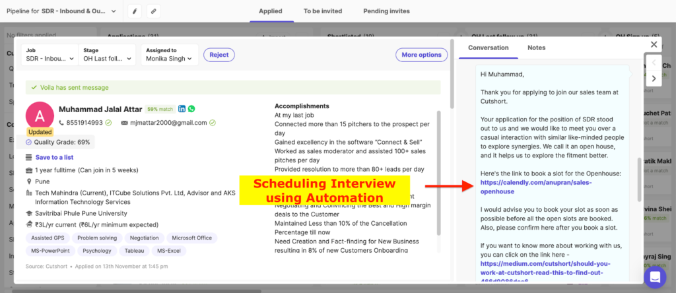Click the phone icon beside 8551914993

[61, 123]
